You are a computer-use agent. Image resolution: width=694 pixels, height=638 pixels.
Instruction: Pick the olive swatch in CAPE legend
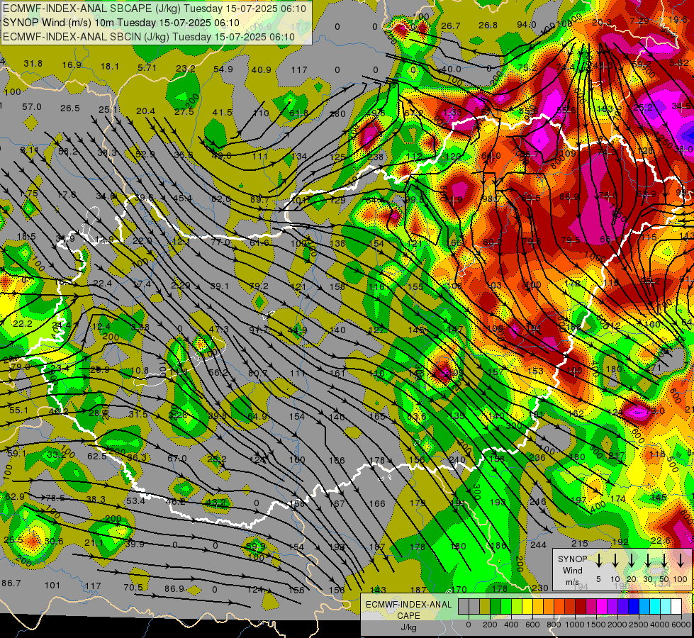pos(485,606)
